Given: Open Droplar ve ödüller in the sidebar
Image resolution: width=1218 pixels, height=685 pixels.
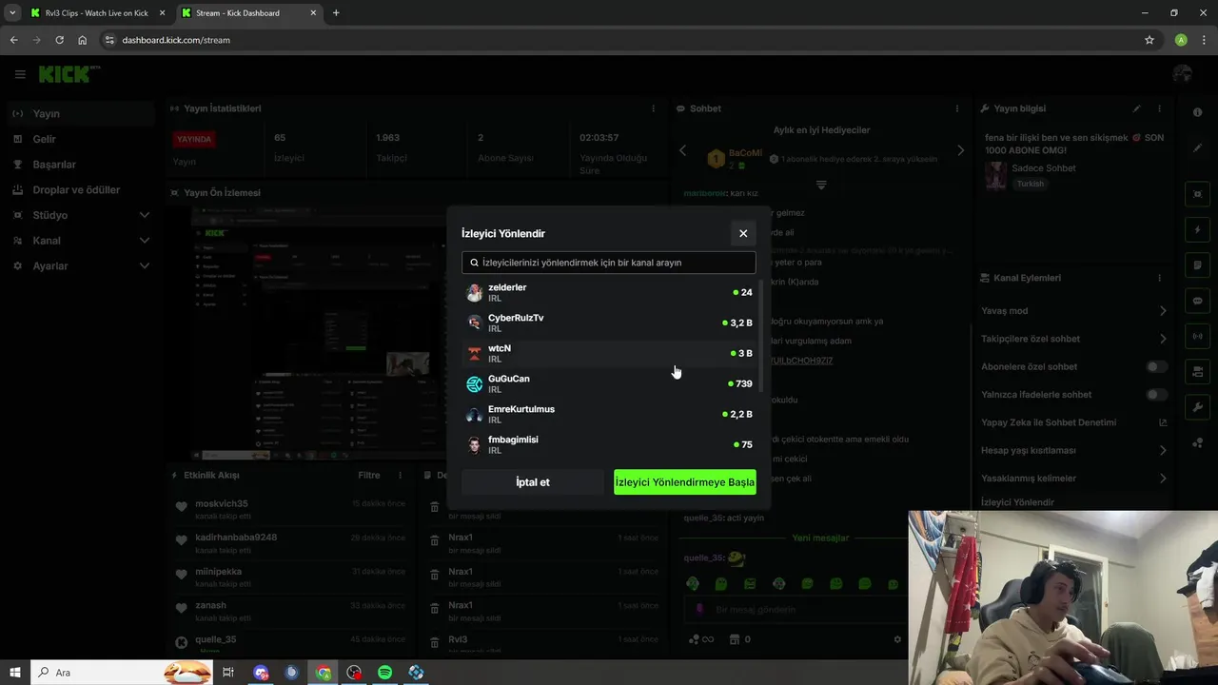Looking at the screenshot, I should click(x=80, y=189).
